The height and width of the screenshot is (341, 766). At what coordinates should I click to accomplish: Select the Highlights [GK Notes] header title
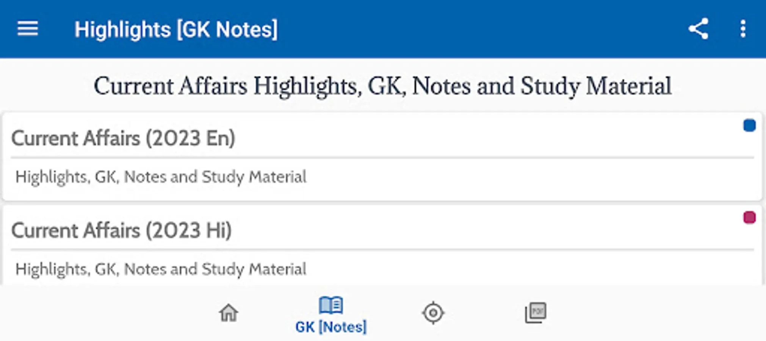tap(176, 30)
